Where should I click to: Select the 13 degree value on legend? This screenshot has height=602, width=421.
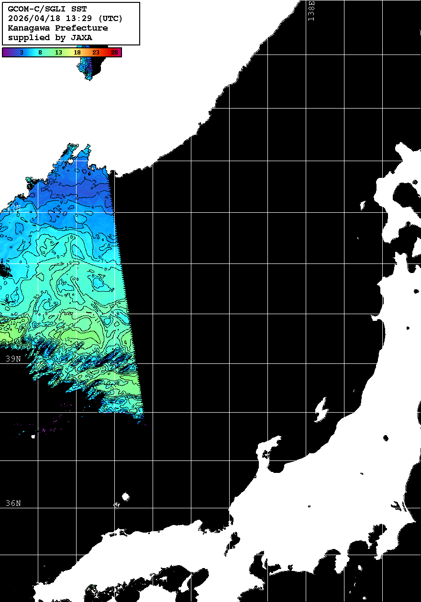click(x=58, y=53)
